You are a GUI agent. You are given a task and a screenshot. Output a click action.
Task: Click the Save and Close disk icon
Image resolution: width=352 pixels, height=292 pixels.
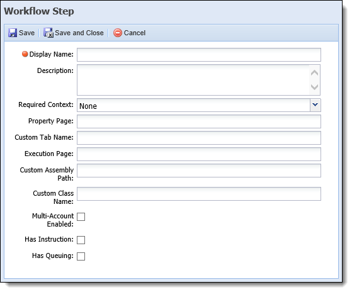pyautogui.click(x=48, y=33)
